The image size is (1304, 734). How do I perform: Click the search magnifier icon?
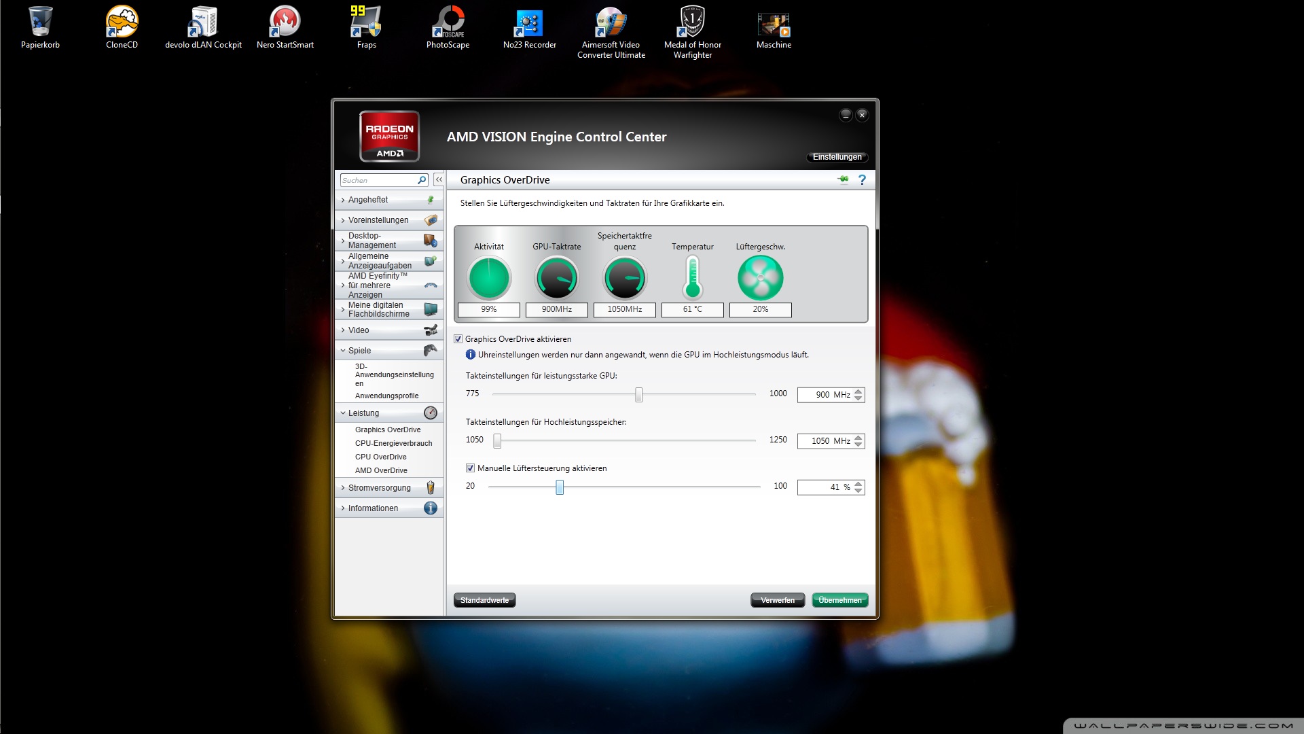422,180
